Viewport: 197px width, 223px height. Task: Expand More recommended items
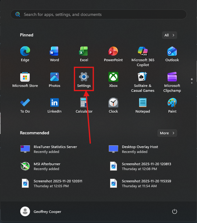click(x=167, y=133)
